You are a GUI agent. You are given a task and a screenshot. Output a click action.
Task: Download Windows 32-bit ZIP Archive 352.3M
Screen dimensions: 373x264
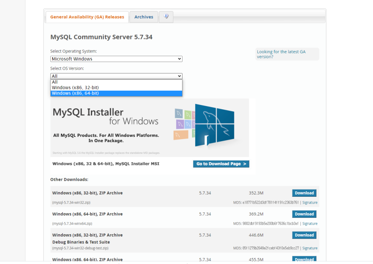(x=304, y=193)
